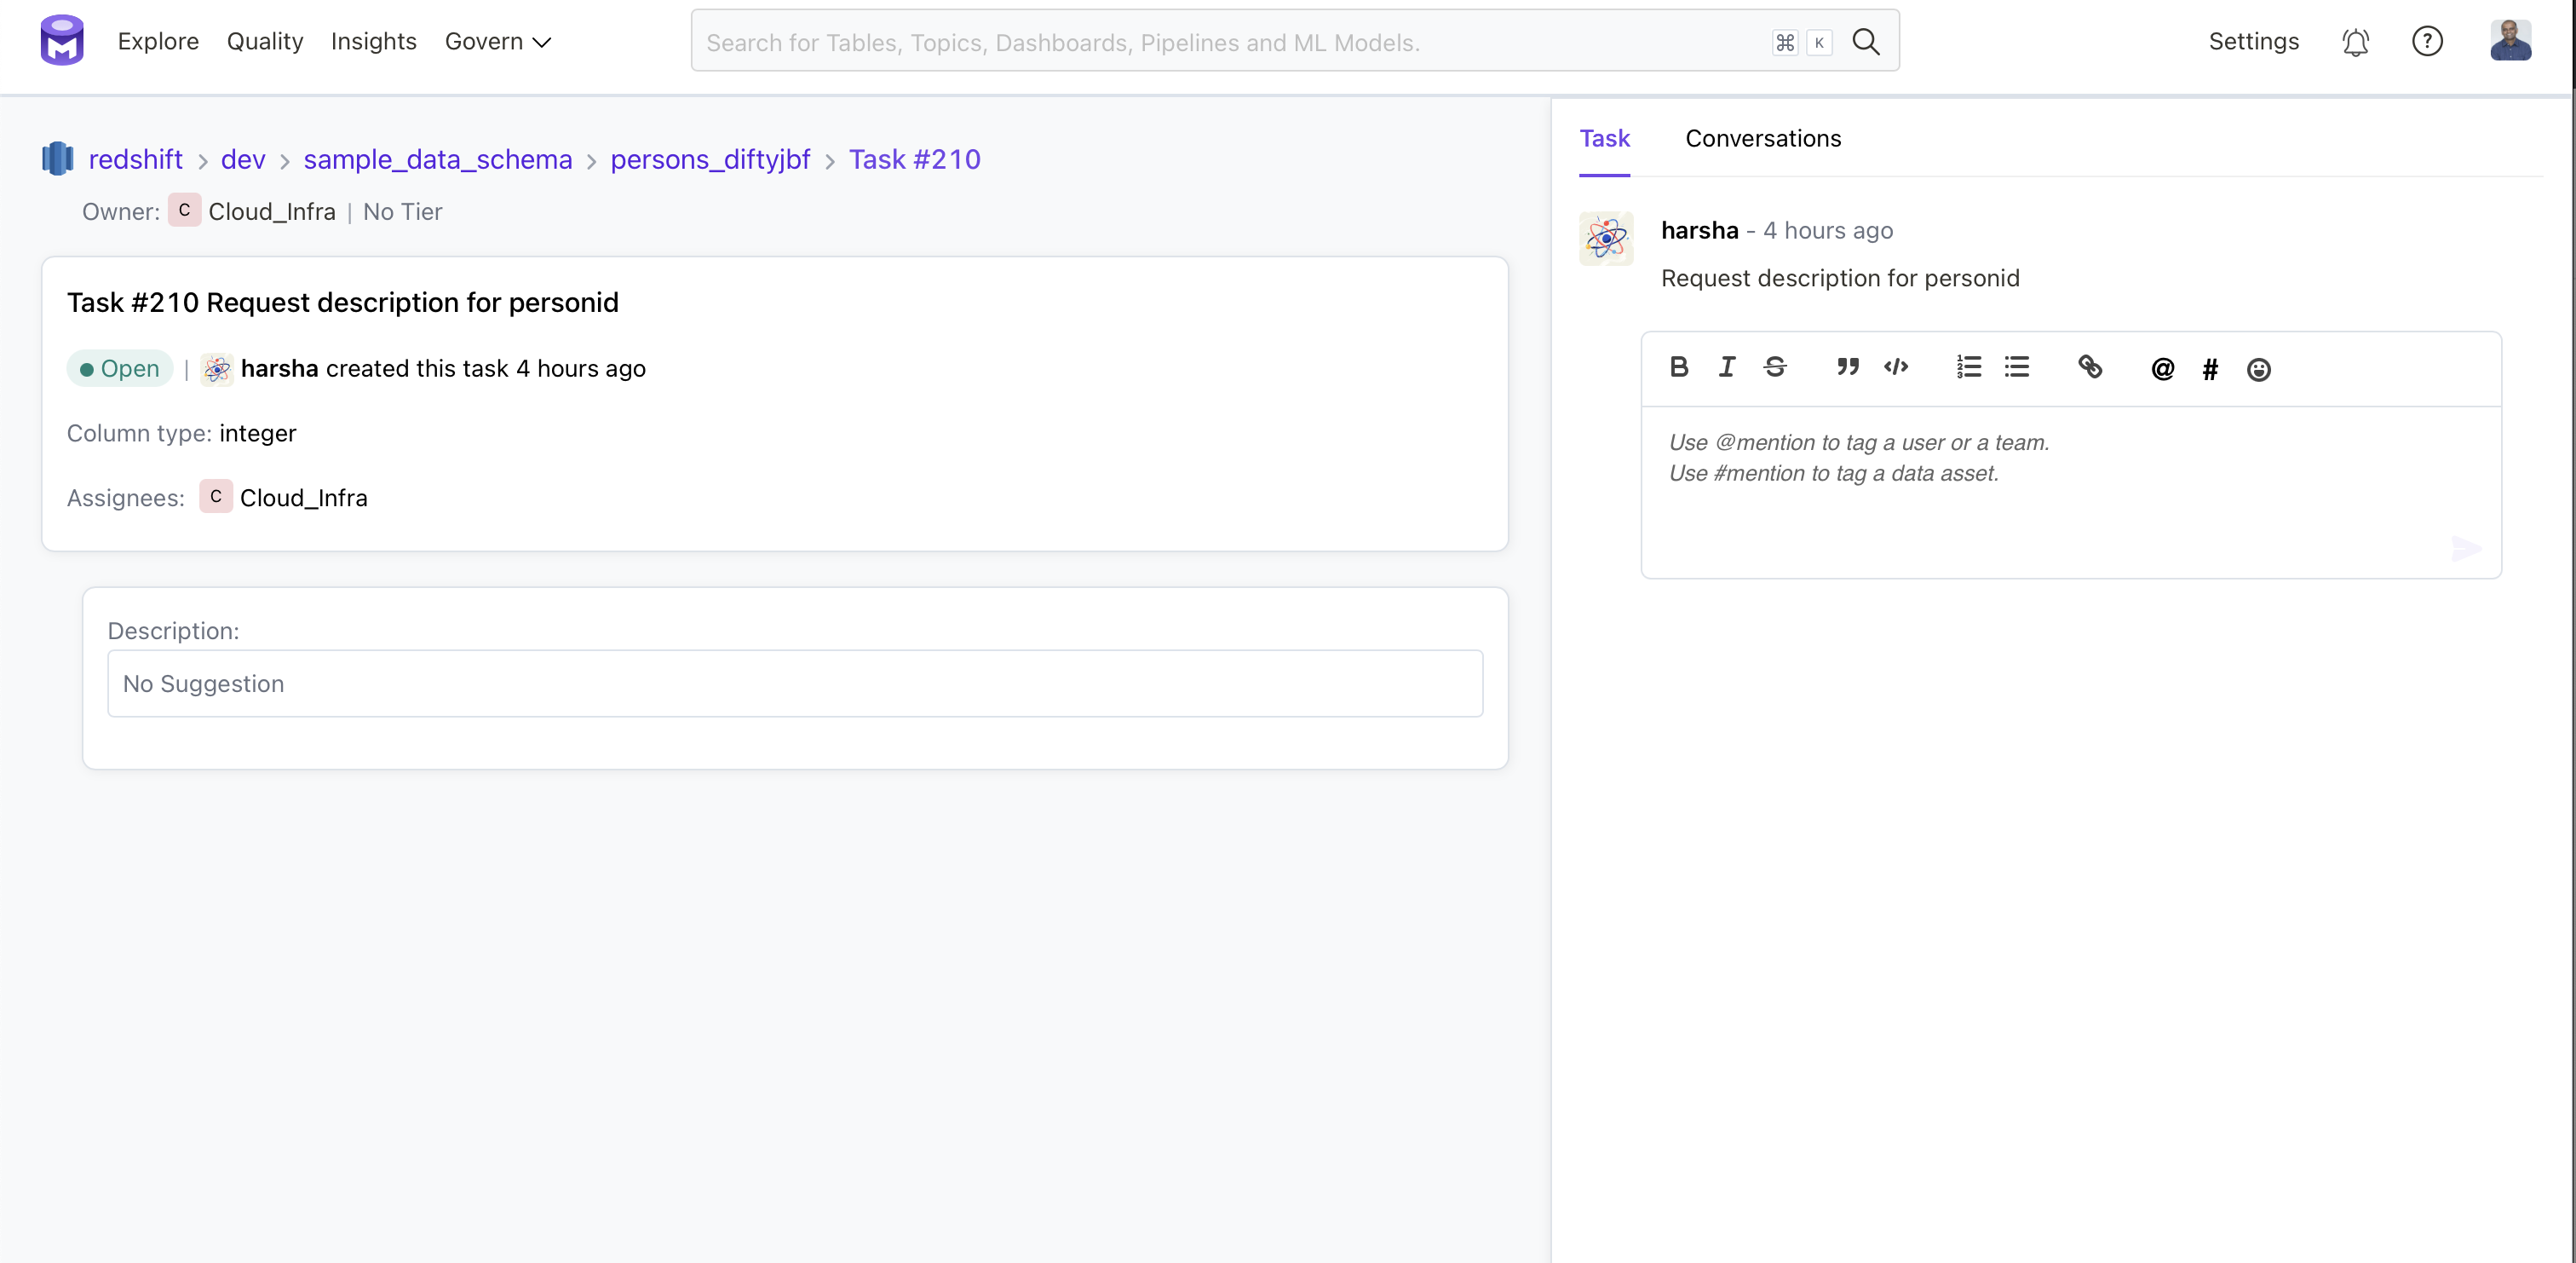This screenshot has height=1263, width=2576.
Task: Open the persons_diftyjbf table link
Action: tap(710, 159)
